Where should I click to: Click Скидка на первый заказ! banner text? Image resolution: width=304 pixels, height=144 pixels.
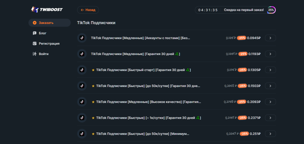click(244, 10)
